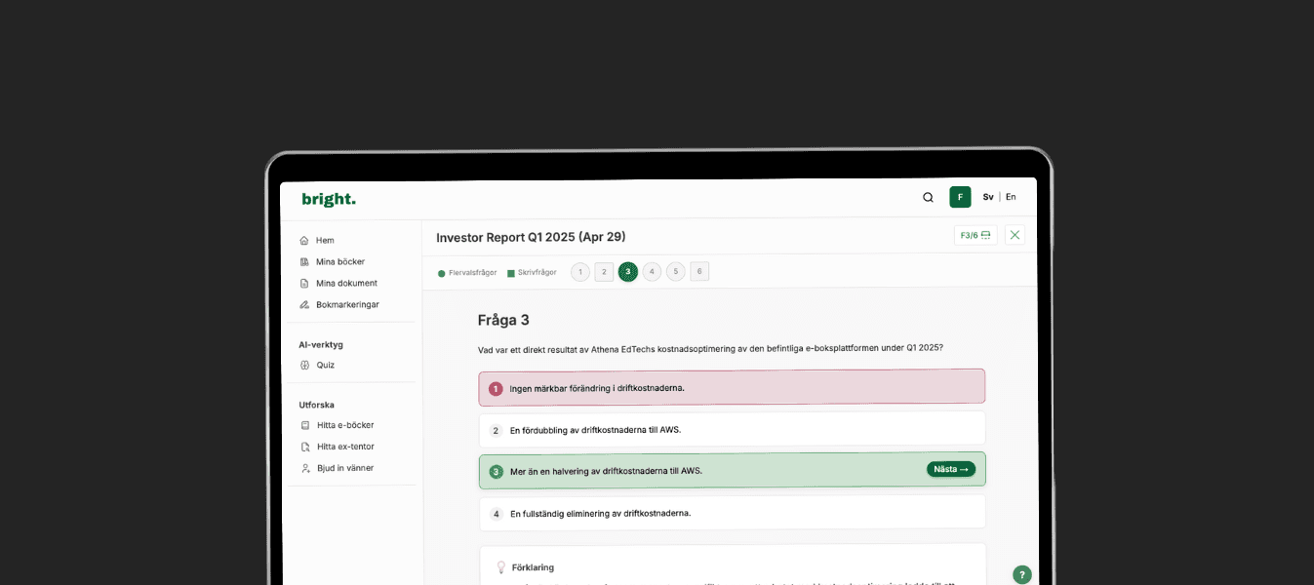
Task: Open the green help question mark button
Action: click(1021, 575)
